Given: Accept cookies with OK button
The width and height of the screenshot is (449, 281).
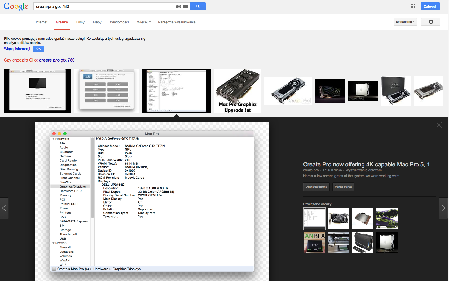Looking at the screenshot, I should point(38,49).
